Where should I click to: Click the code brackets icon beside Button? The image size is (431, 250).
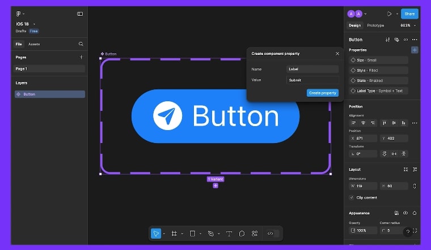[405, 40]
